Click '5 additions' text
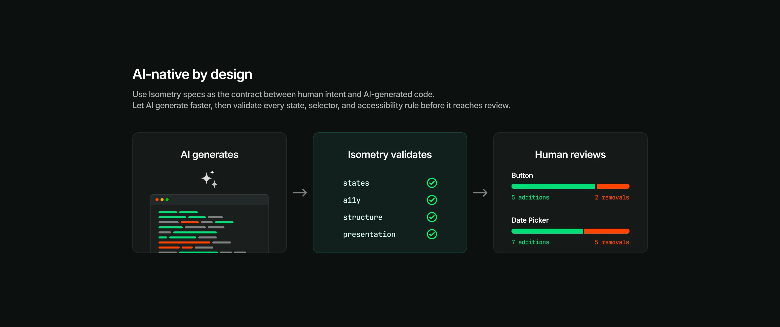Viewport: 780px width, 327px height. pos(530,197)
